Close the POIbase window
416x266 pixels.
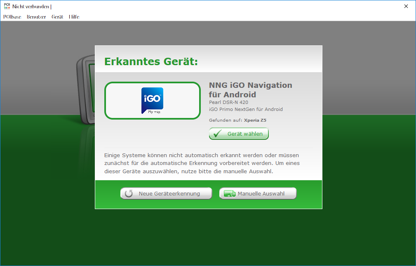click(x=406, y=6)
